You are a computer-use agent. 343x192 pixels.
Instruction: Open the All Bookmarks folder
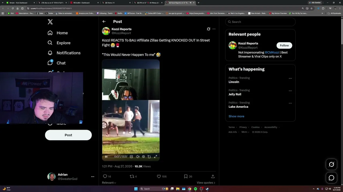tap(334, 13)
